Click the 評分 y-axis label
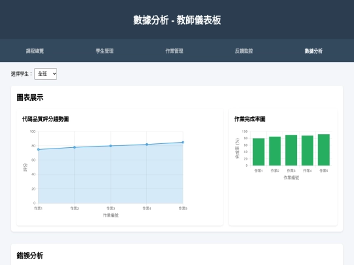The image size is (354, 265). pos(25,168)
